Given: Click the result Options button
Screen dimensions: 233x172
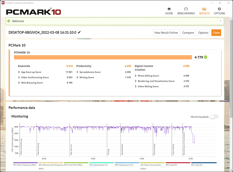Looking at the screenshot, I should (x=203, y=33).
